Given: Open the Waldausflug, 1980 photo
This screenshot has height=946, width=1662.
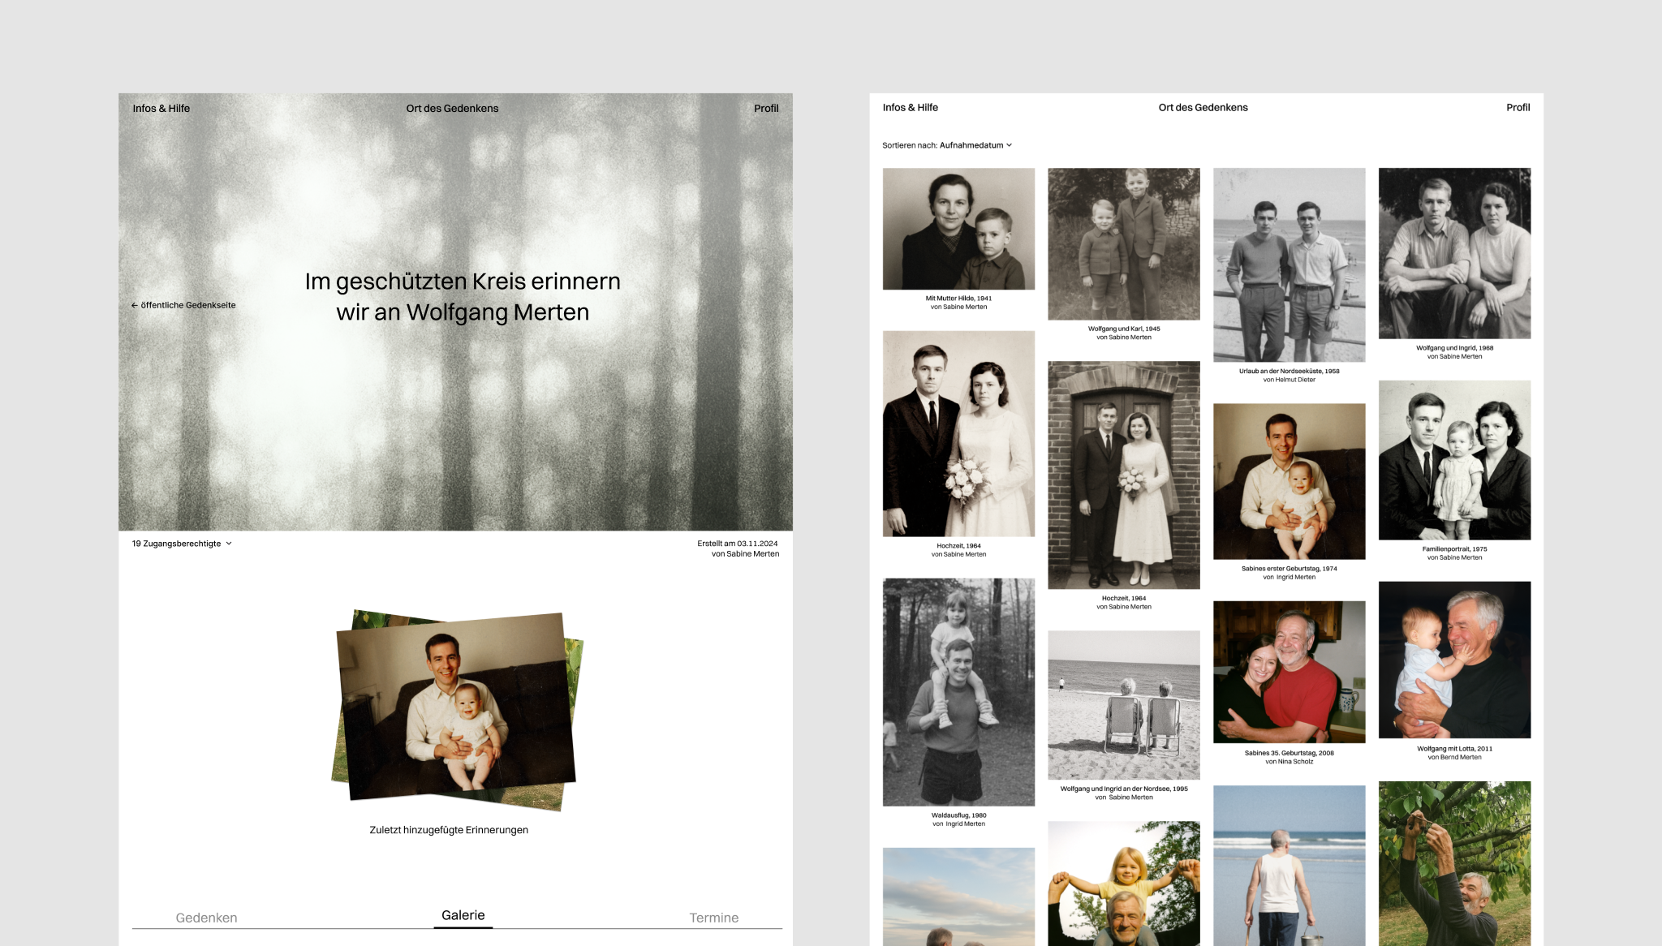Looking at the screenshot, I should click(958, 691).
